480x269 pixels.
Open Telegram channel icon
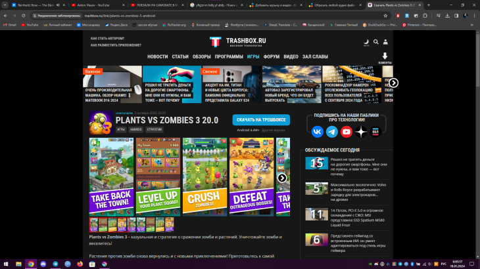click(x=332, y=132)
